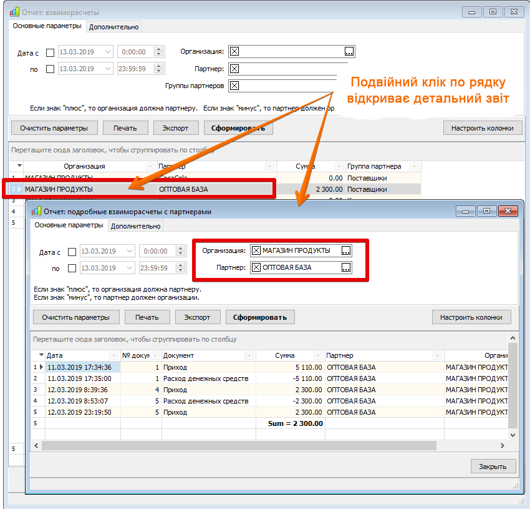Viewport: 530px width, 509px height.
Task: Open start date dropdown in the detailed report
Action: pos(130,251)
